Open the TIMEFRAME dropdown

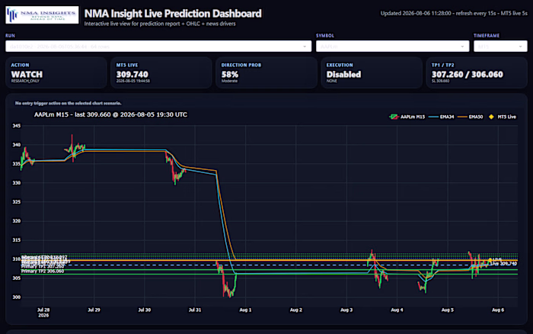tap(500, 47)
